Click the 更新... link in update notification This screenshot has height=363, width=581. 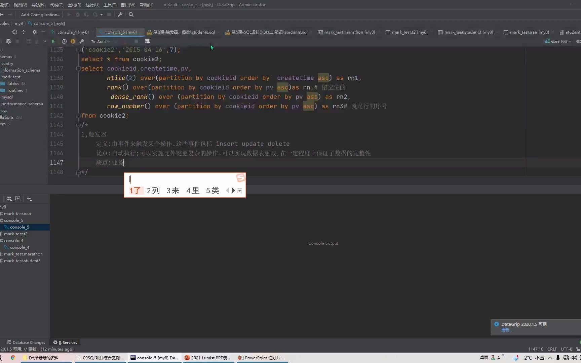pos(506,330)
